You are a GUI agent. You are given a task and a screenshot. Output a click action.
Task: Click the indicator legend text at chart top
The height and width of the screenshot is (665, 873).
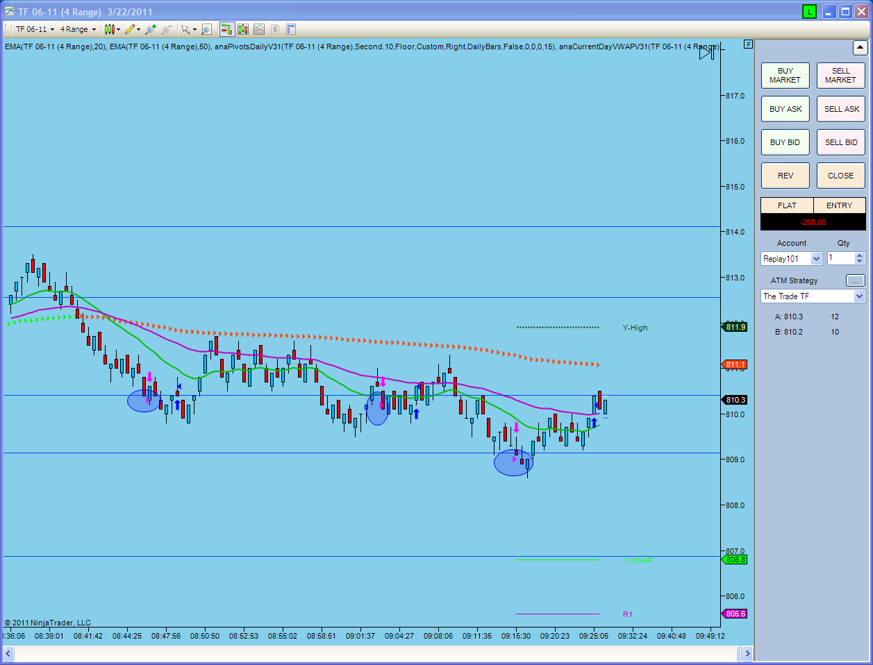[x=361, y=47]
